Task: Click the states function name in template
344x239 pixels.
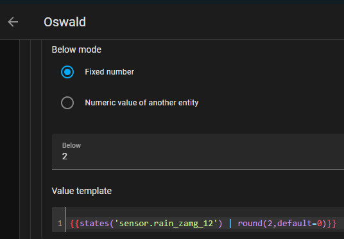Action: click(94, 224)
